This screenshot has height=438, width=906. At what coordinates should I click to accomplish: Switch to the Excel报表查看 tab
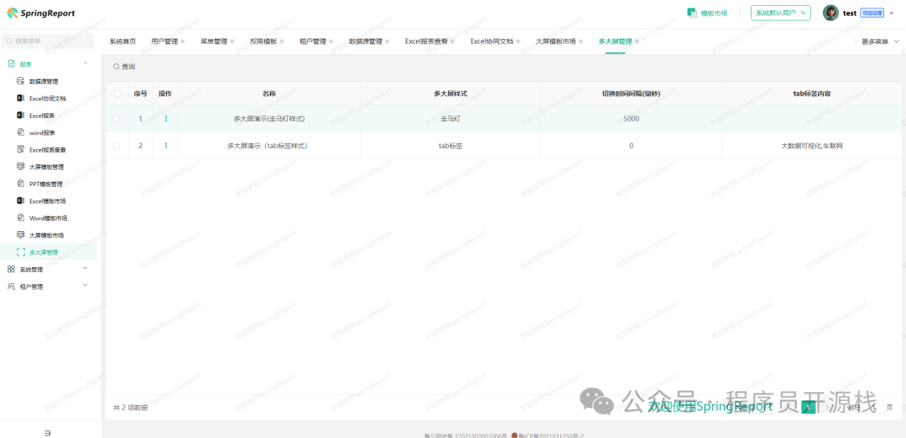[426, 42]
